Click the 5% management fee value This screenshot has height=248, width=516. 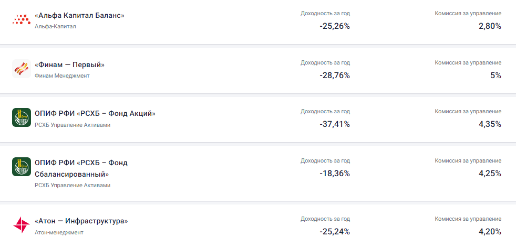click(x=496, y=75)
